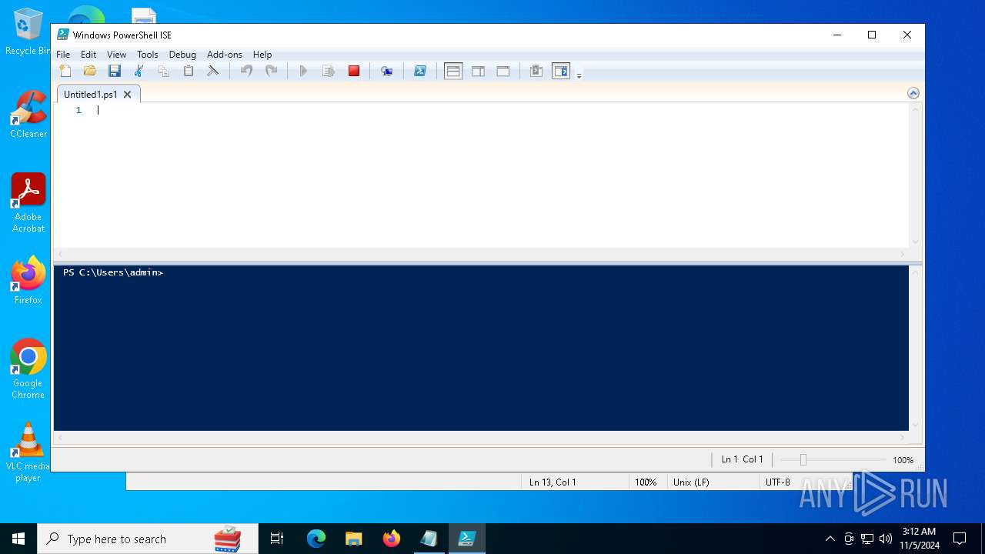Screen dimensions: 985x554
Task: Open the Help menu
Action: [x=262, y=55]
